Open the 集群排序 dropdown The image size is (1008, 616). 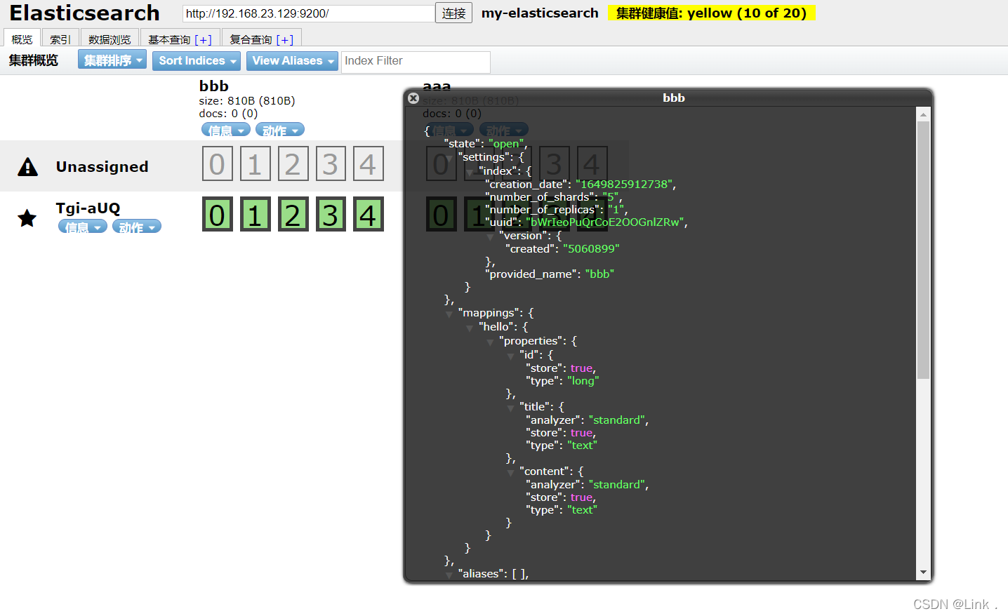click(x=112, y=60)
